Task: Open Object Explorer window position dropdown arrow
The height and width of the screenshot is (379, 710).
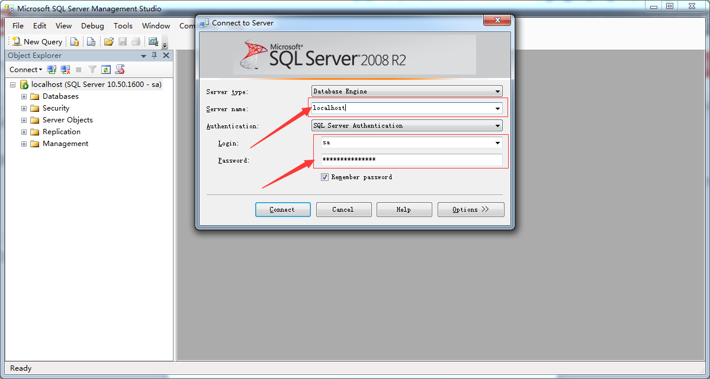Action: [x=144, y=56]
